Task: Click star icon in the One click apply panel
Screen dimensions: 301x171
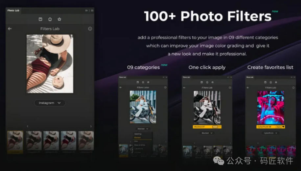Action: click(x=213, y=82)
